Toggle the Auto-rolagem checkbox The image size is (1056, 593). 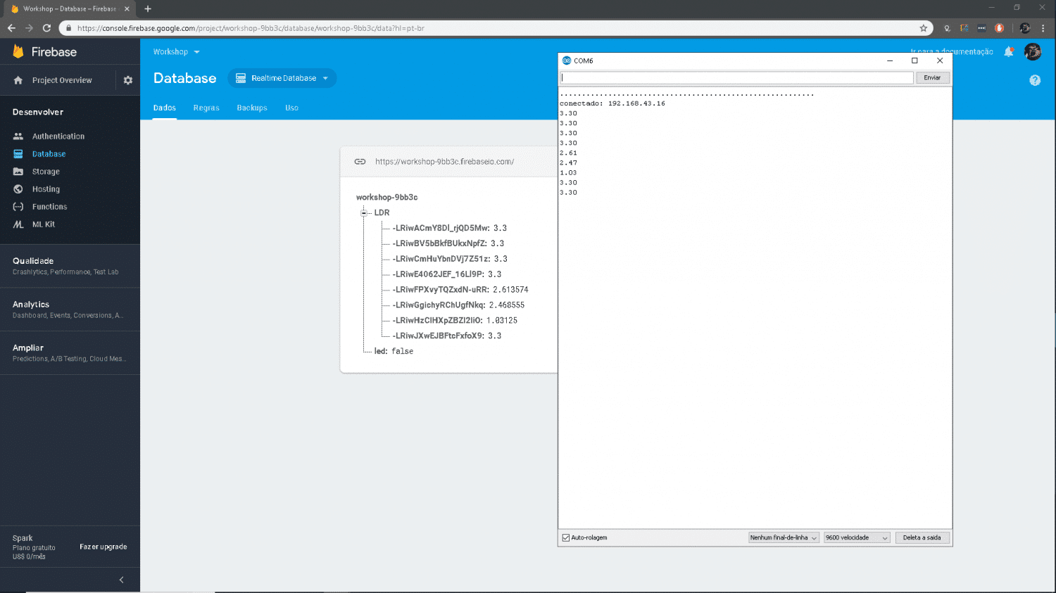[566, 538]
